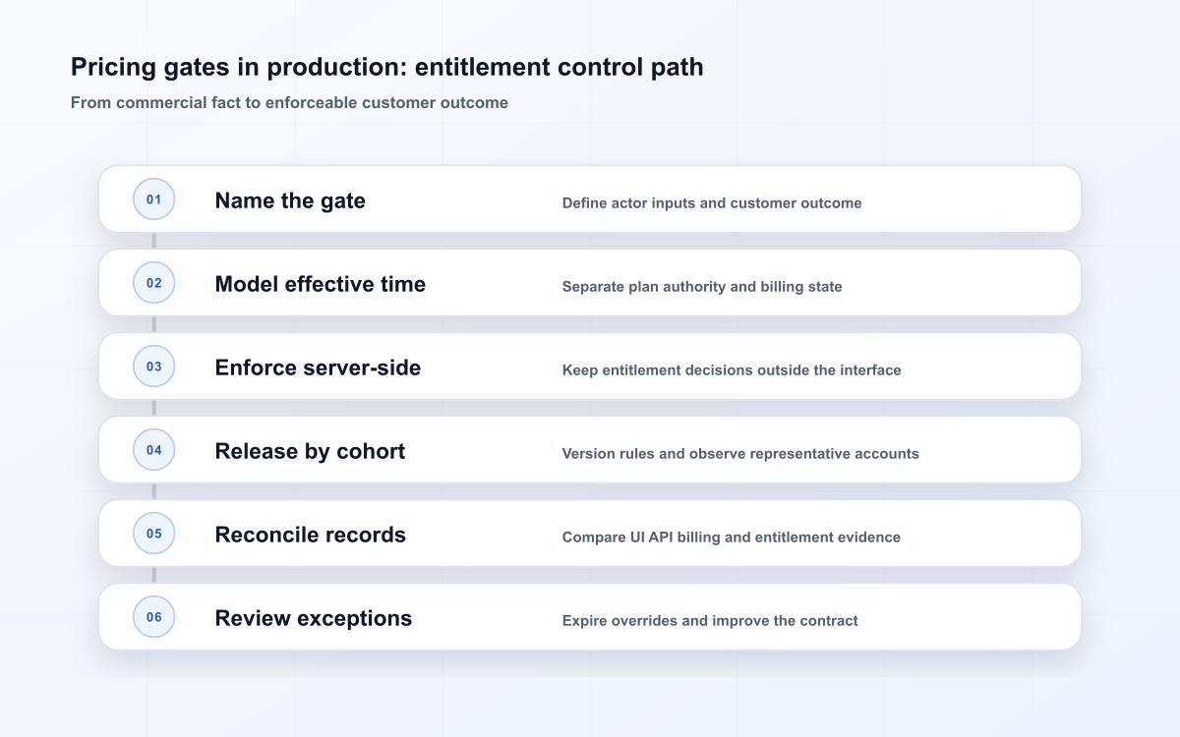Open the "Enforce server-side" step
The image size is (1180, 737).
tap(318, 368)
